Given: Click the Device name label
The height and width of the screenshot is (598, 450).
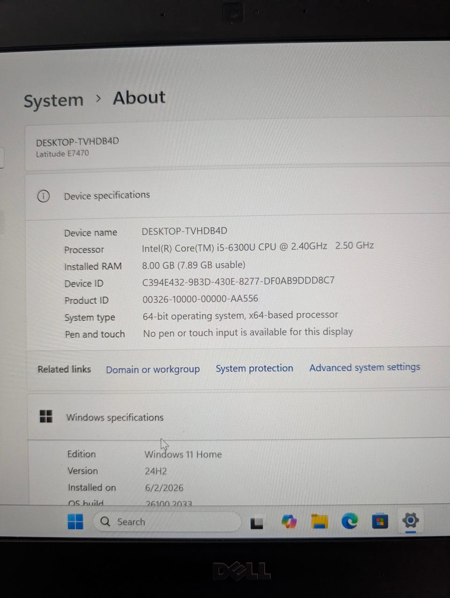Looking at the screenshot, I should click(90, 233).
